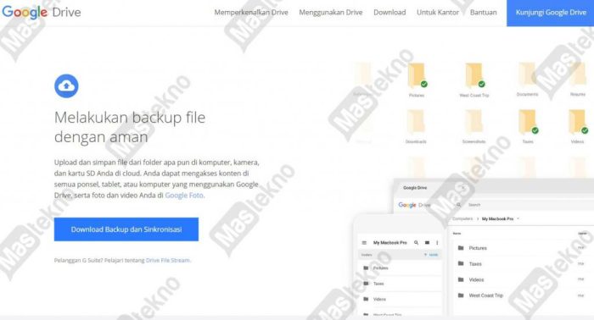The height and width of the screenshot is (320, 594).
Task: Open the Untuk Kantor menu item
Action: [x=438, y=12]
